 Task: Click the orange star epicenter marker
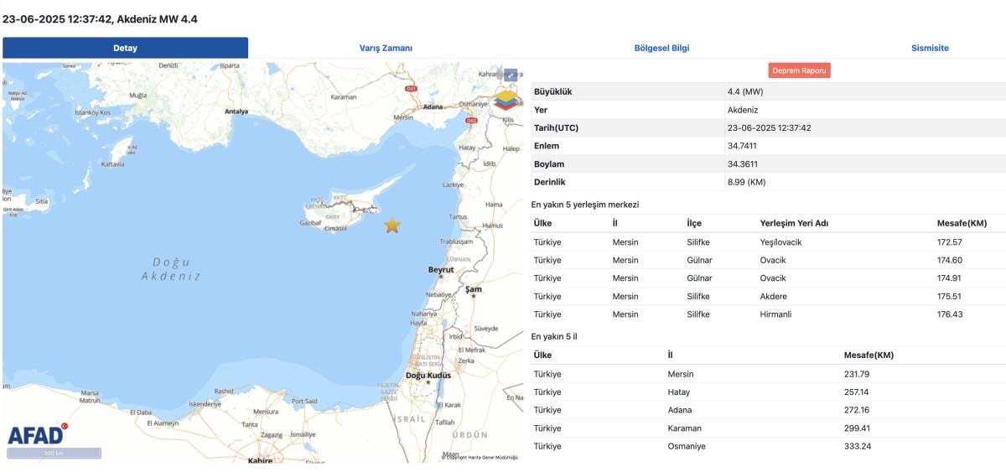392,225
